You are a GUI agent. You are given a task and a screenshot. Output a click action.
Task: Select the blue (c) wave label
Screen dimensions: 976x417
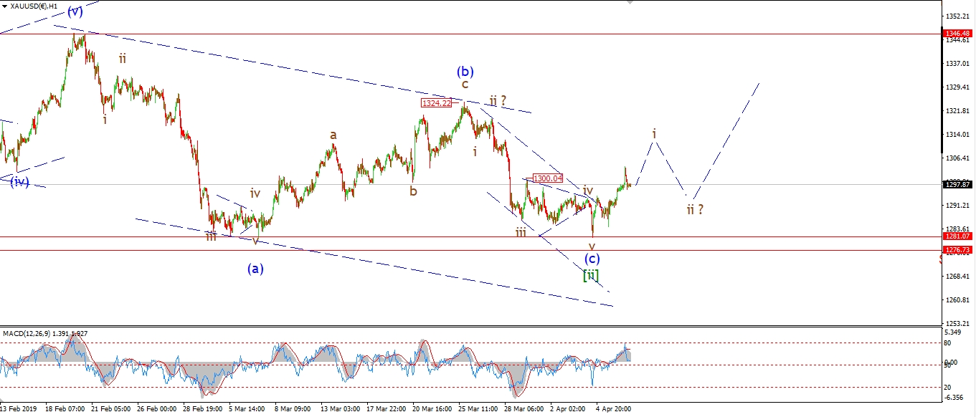(x=592, y=258)
